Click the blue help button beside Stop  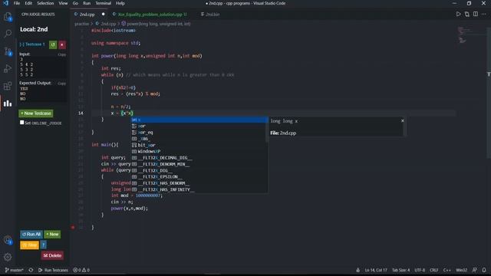[44, 245]
